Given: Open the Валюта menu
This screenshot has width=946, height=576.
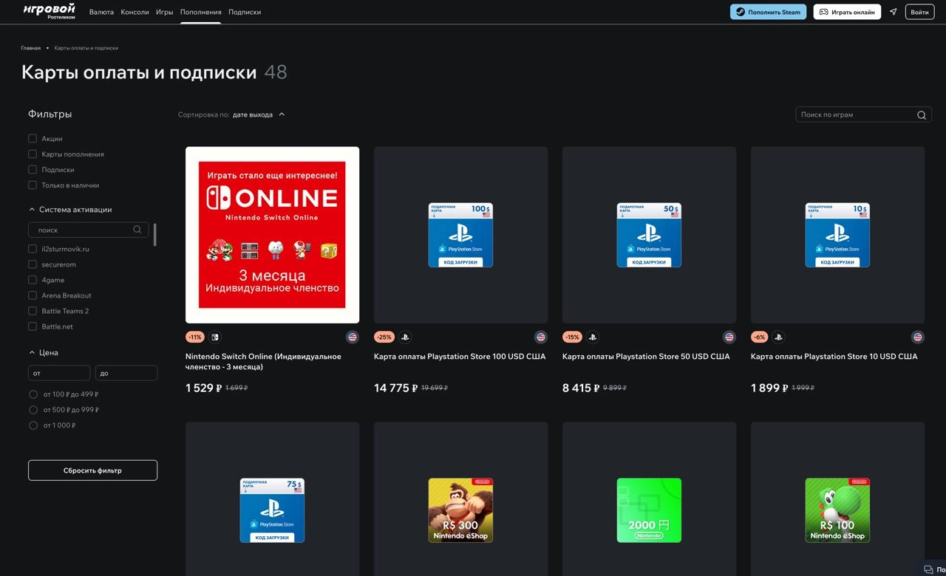Looking at the screenshot, I should [101, 12].
